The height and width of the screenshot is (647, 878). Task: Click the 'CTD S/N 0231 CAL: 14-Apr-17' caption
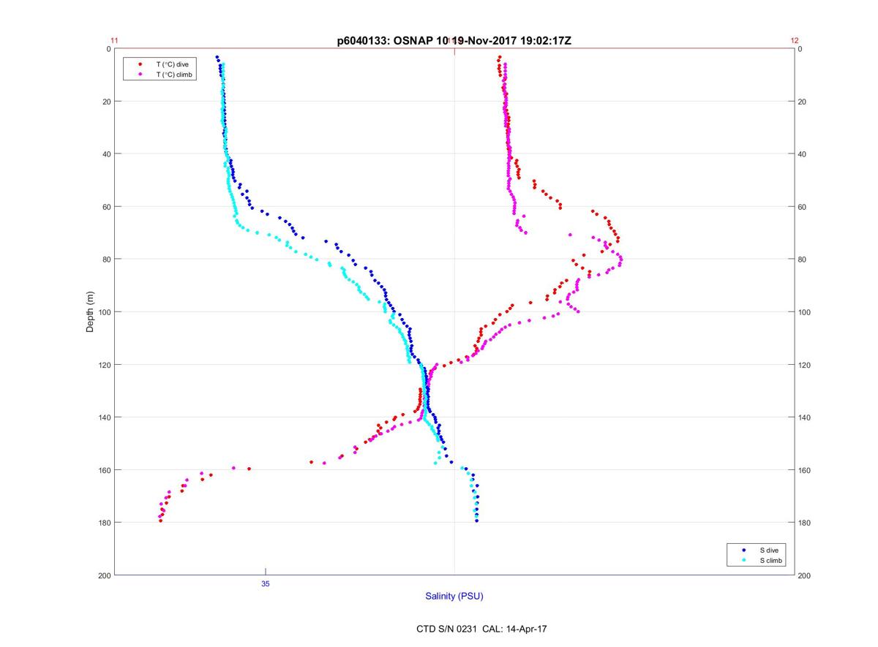(x=481, y=629)
